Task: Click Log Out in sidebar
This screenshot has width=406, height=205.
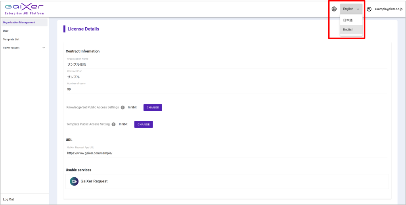Action: 8,199
